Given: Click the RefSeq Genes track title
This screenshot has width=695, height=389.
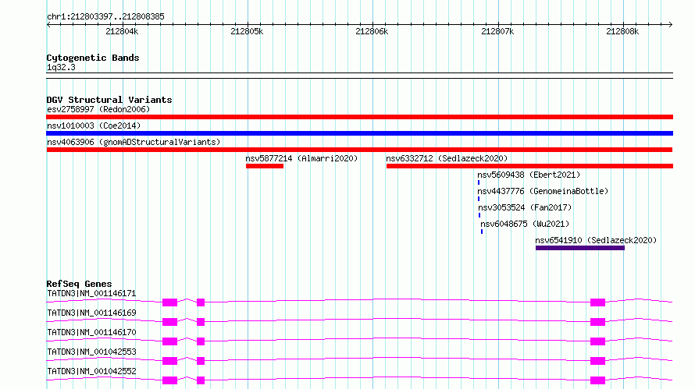Looking at the screenshot, I should pyautogui.click(x=79, y=284).
